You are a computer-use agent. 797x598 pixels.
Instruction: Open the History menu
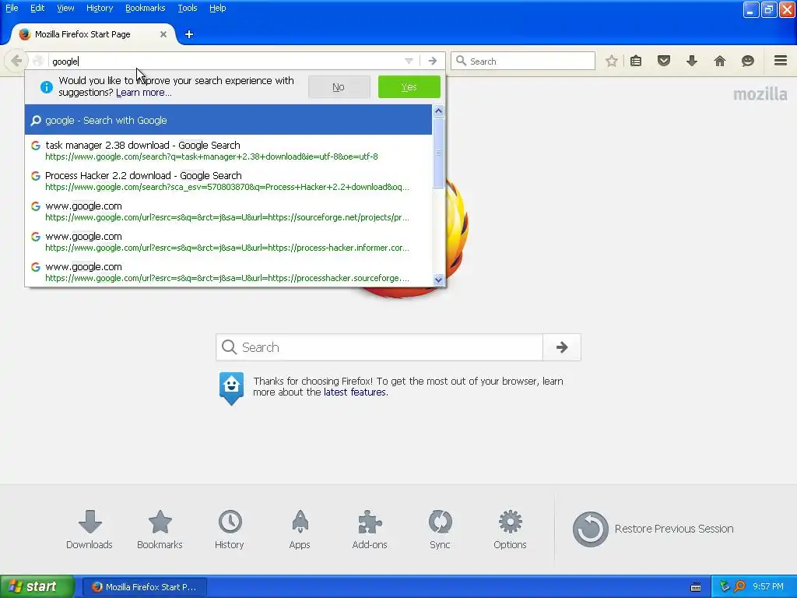(100, 8)
